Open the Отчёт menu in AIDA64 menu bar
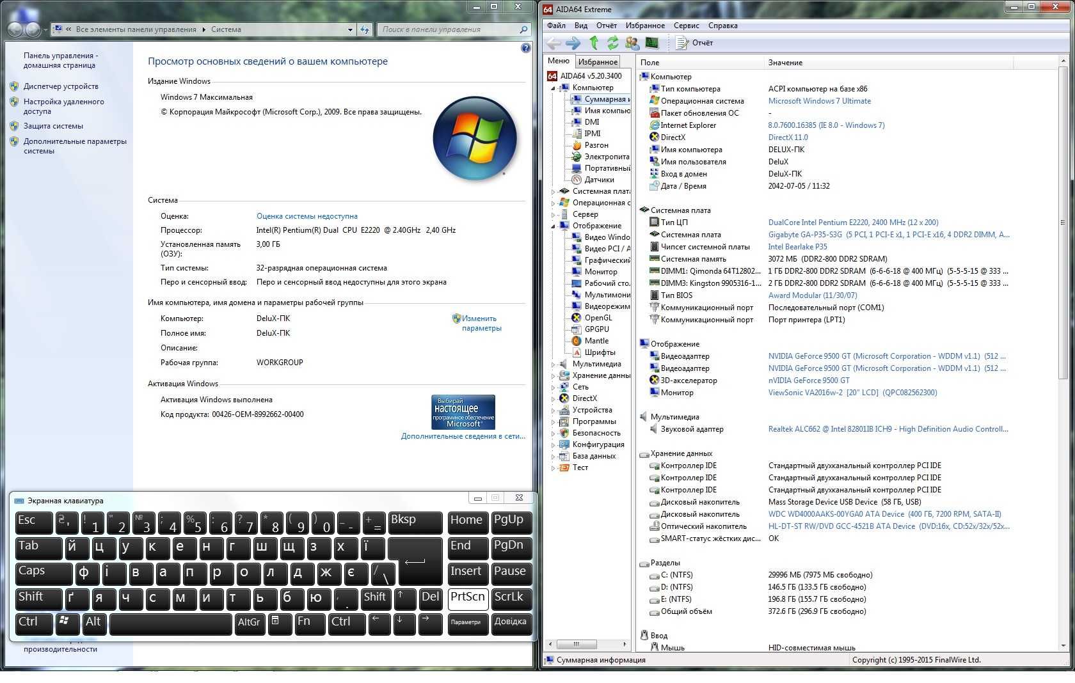1075x683 pixels. click(607, 26)
